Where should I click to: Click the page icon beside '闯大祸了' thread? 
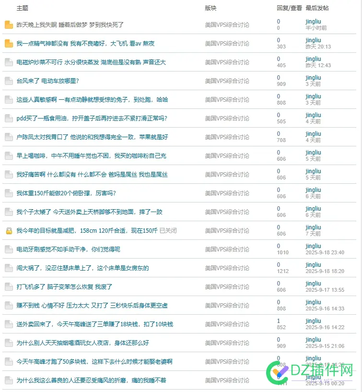(9, 268)
